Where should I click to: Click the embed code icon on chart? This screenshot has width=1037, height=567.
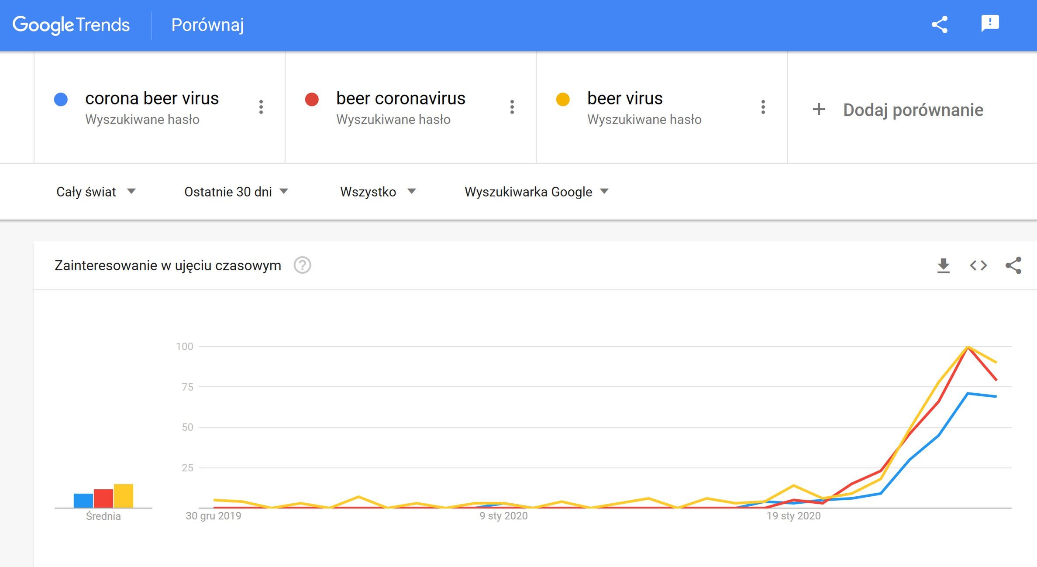(978, 265)
